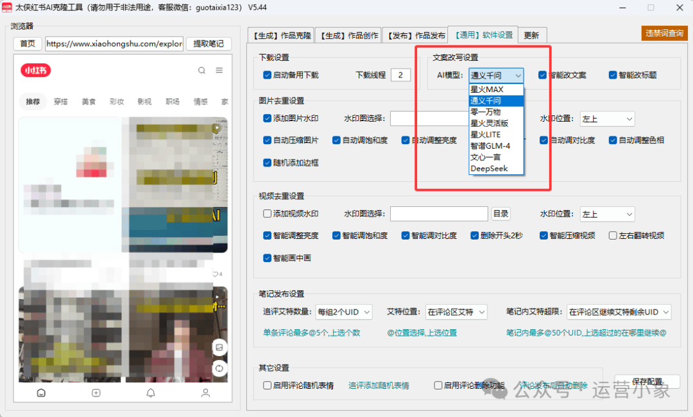This screenshot has height=417, width=693.
Task: Select 零一万物 in the model list
Action: pos(496,112)
